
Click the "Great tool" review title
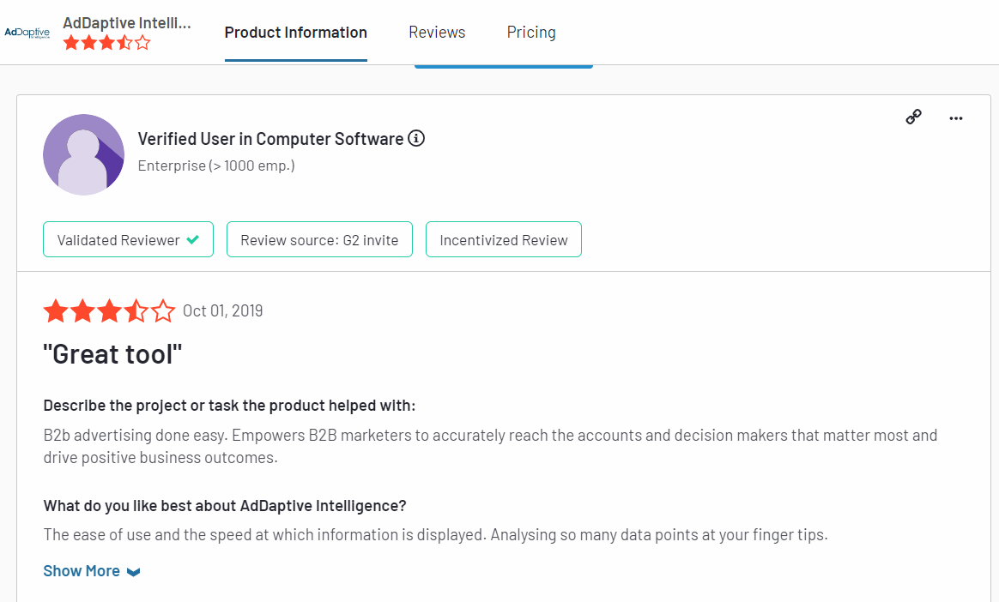pos(113,353)
